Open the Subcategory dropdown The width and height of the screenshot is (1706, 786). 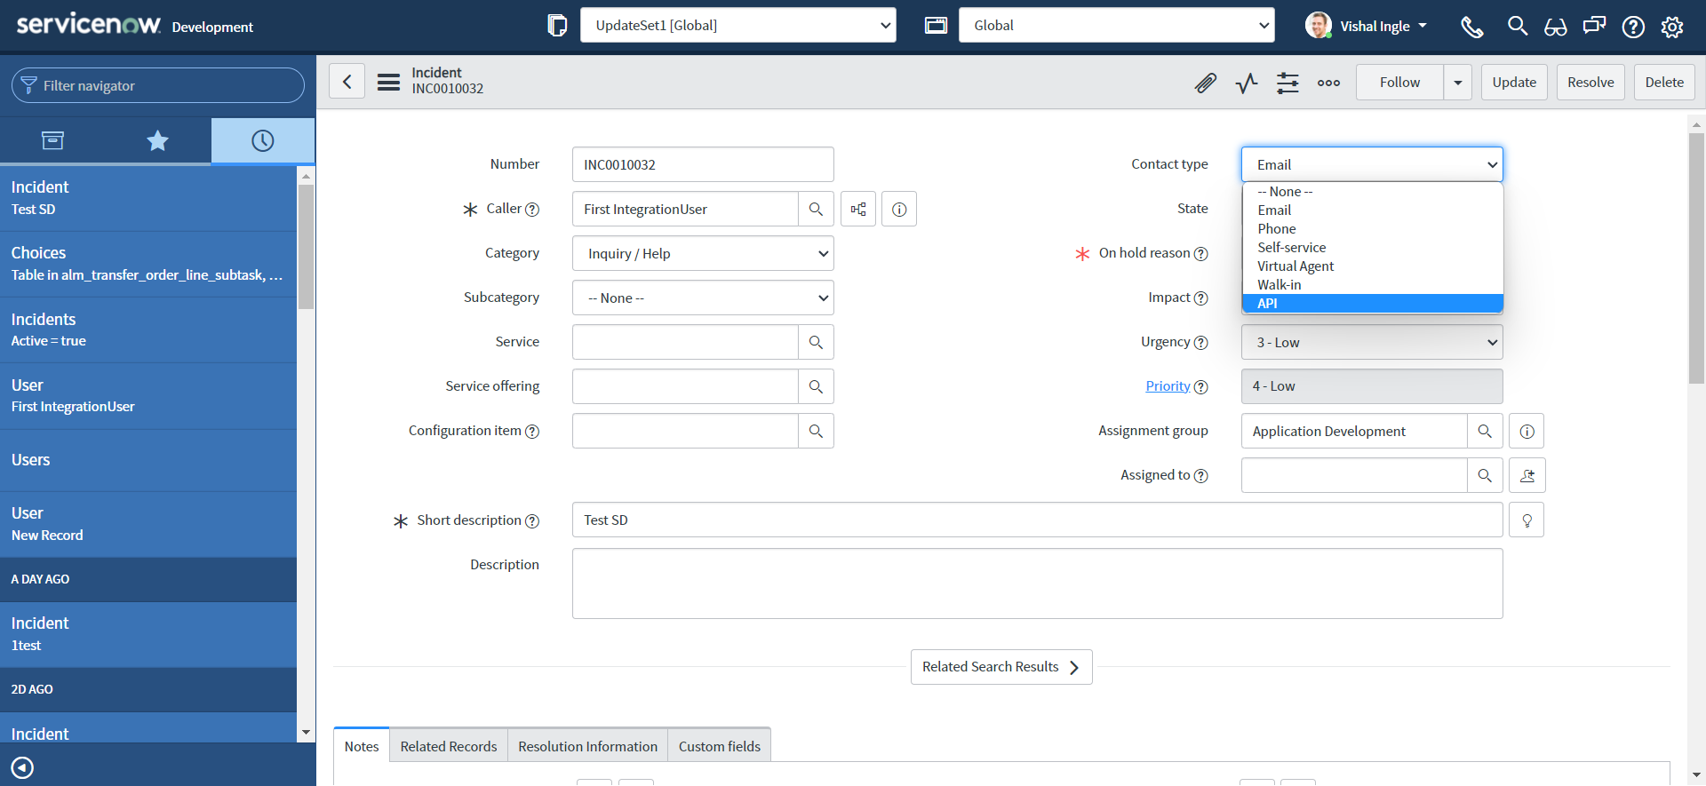pyautogui.click(x=703, y=298)
